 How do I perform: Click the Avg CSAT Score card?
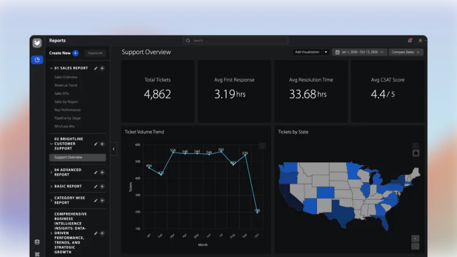[x=388, y=91]
